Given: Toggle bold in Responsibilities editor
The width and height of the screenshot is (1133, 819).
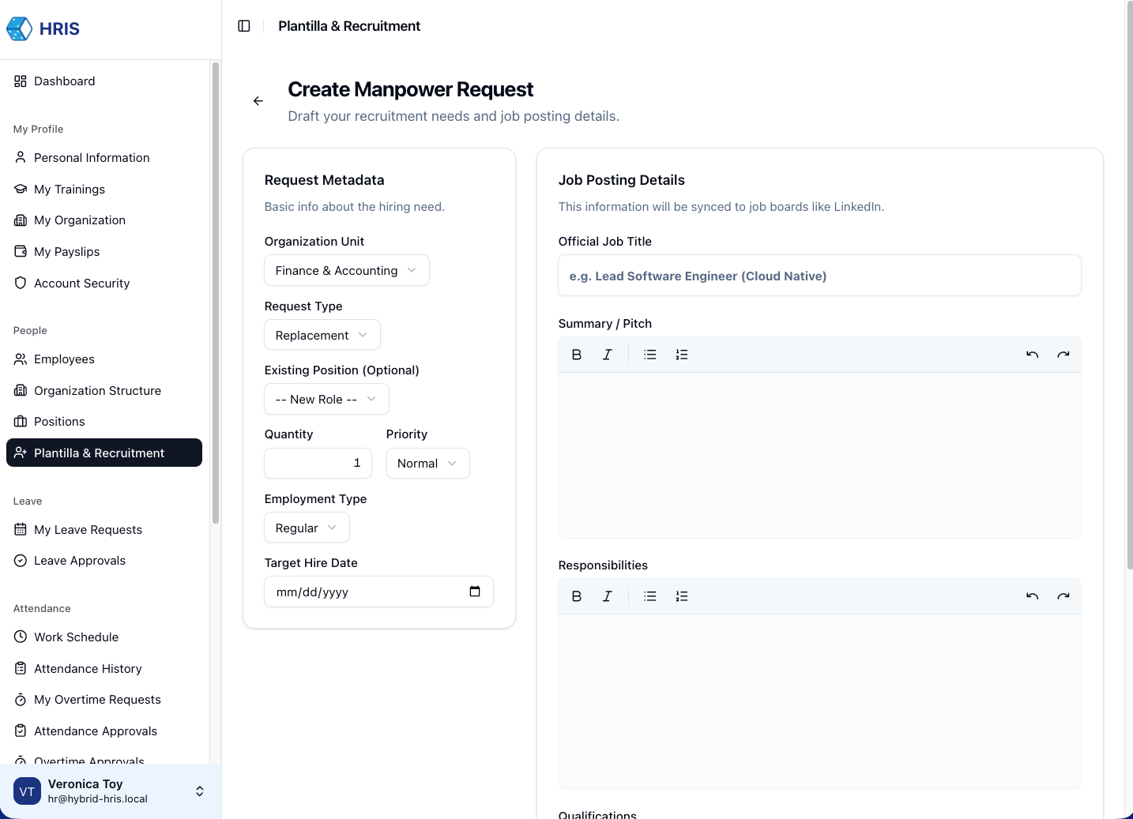Looking at the screenshot, I should coord(577,596).
